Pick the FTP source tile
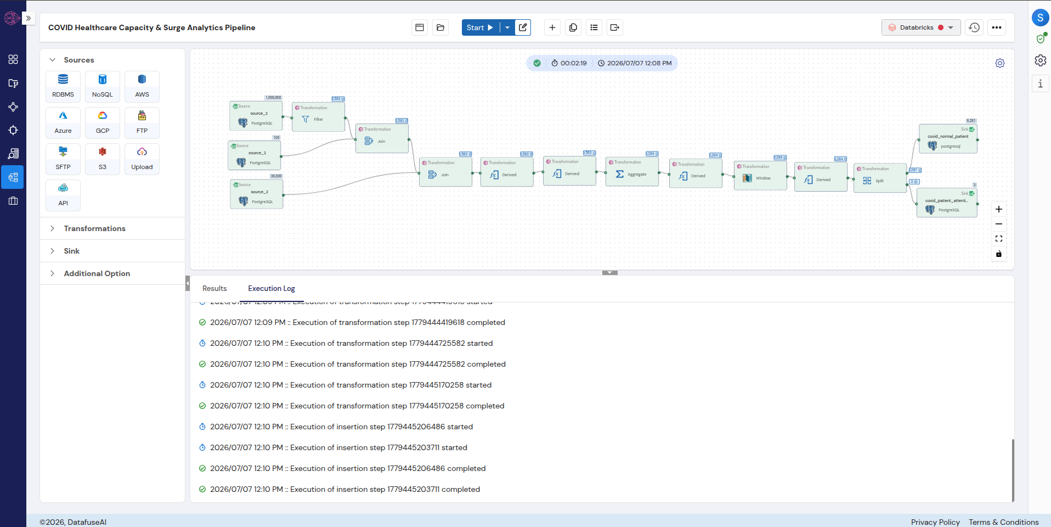The height and width of the screenshot is (527, 1051). (x=142, y=122)
